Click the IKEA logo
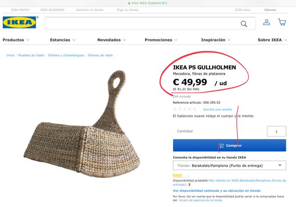296x207 pixels. coord(19,23)
